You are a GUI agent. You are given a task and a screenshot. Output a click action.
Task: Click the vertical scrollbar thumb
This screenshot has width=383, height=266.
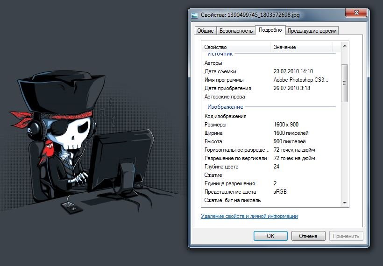coord(345,83)
